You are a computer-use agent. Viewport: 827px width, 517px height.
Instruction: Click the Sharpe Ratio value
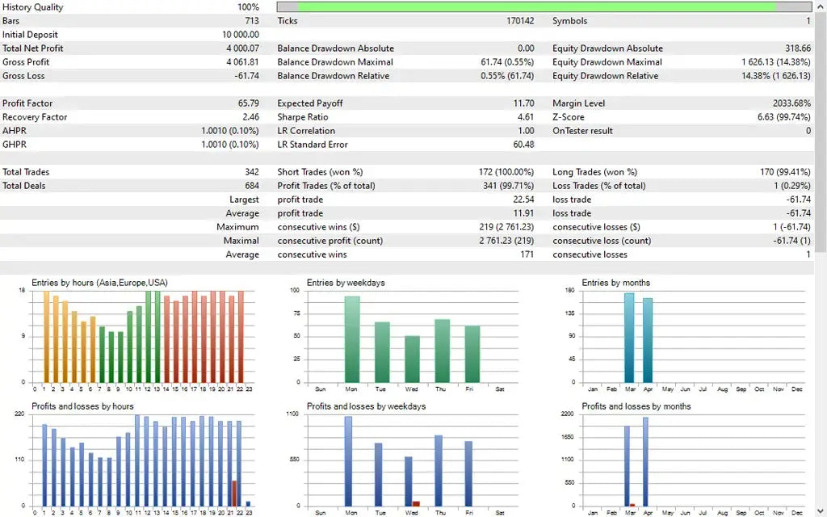(x=524, y=117)
